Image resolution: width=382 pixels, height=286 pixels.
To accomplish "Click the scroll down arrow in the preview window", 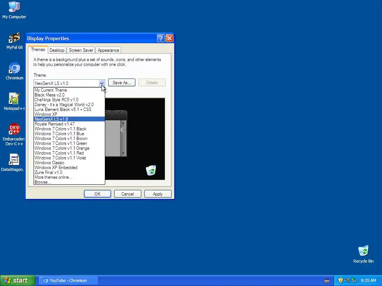I will (123, 153).
